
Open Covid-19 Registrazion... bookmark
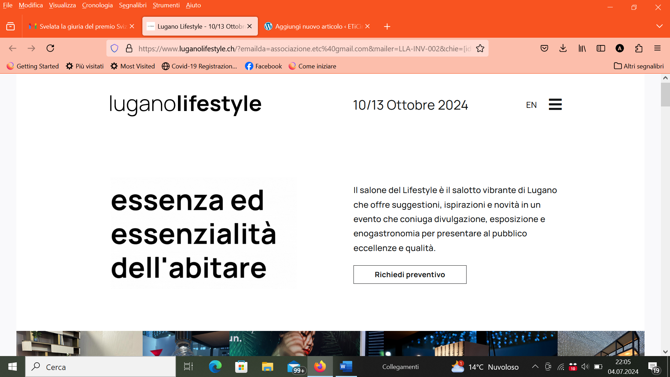199,66
